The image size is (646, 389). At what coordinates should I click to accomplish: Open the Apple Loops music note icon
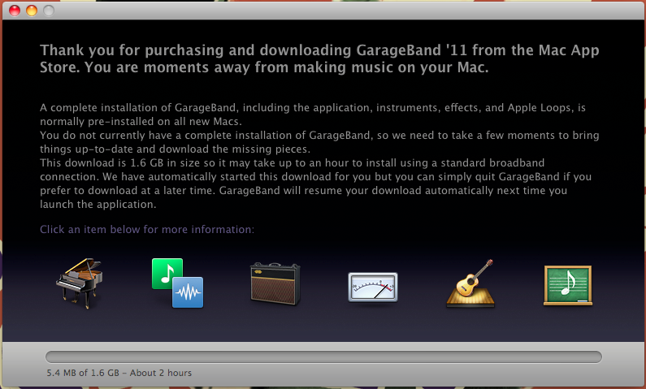point(178,283)
